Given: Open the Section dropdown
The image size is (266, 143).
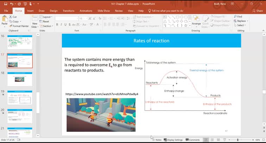Looking at the screenshot, I should [x=47, y=26].
